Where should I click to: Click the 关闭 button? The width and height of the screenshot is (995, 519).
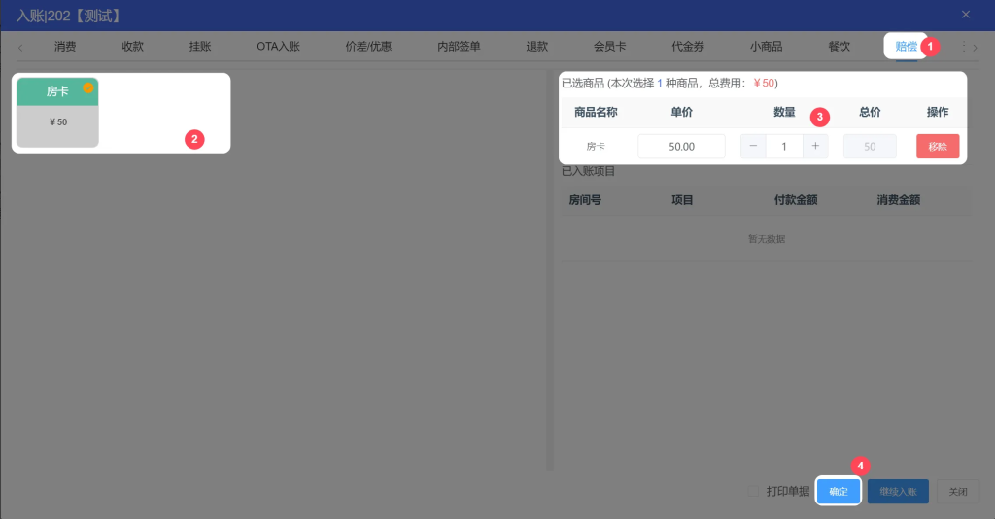pyautogui.click(x=958, y=492)
